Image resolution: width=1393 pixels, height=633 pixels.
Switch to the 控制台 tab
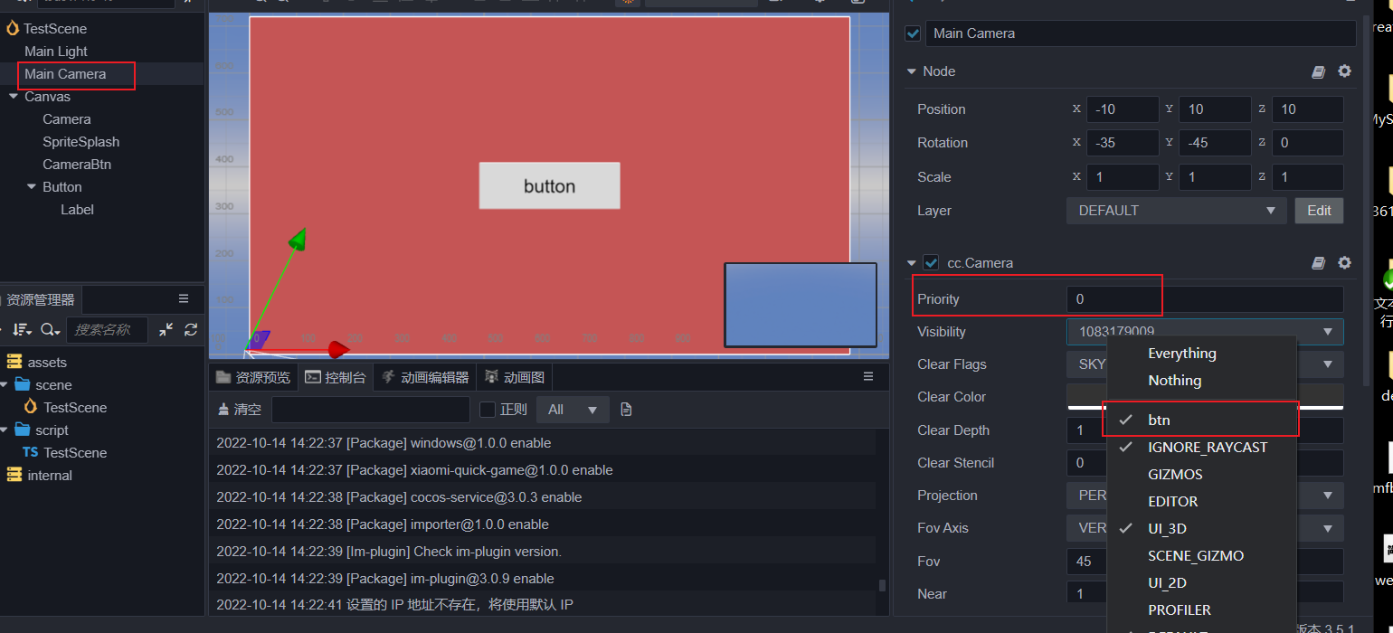coord(335,377)
